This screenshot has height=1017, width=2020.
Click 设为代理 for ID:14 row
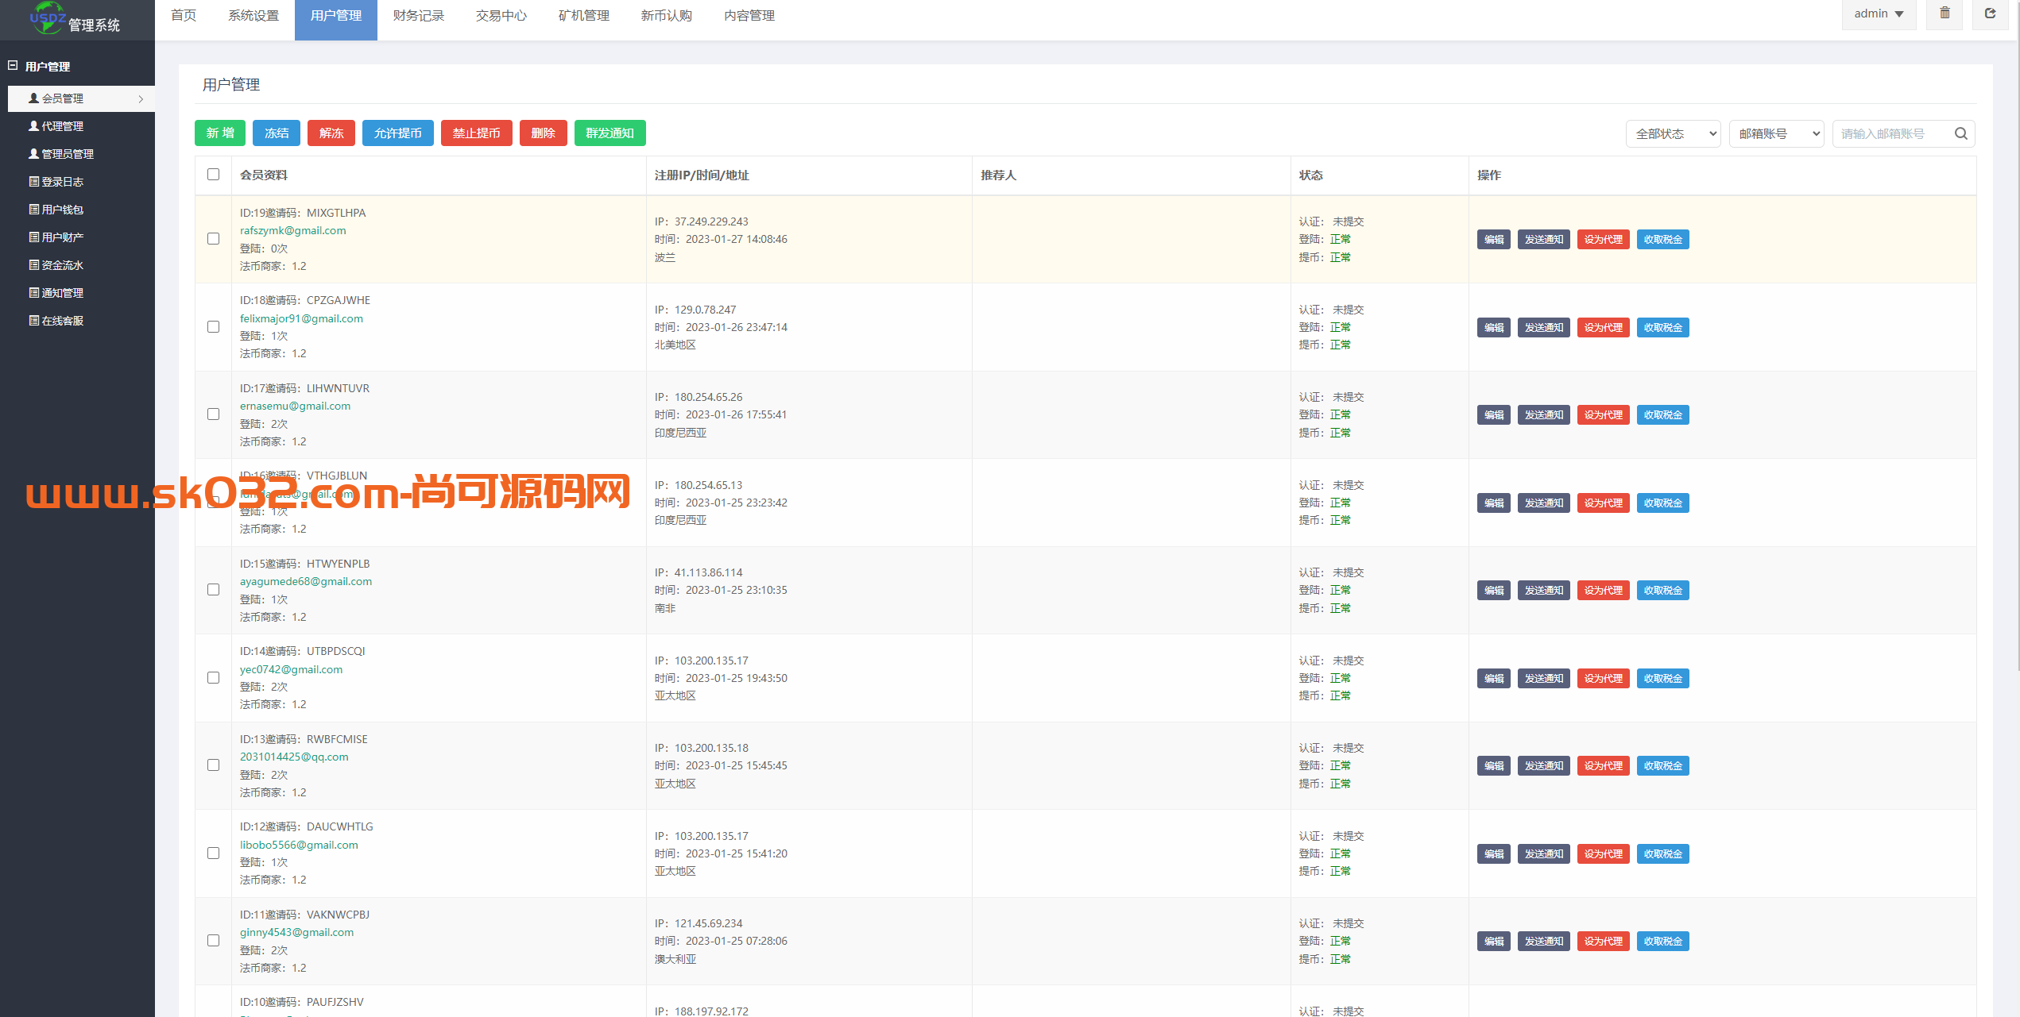(1604, 679)
